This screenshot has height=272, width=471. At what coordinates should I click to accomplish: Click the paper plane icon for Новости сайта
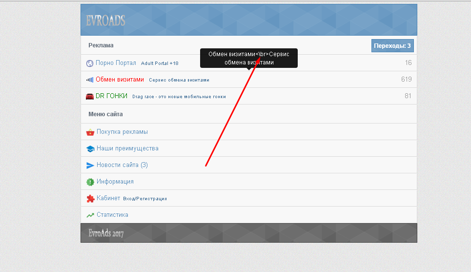[90, 165]
